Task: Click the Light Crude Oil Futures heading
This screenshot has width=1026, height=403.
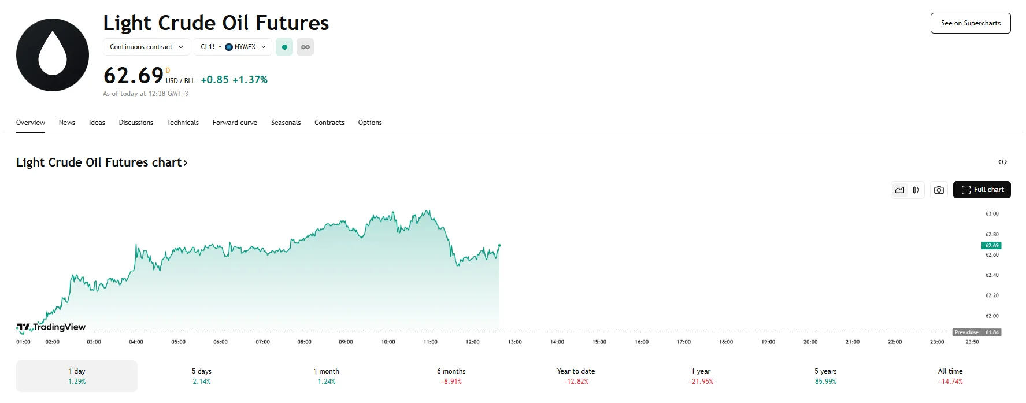Action: pyautogui.click(x=216, y=23)
